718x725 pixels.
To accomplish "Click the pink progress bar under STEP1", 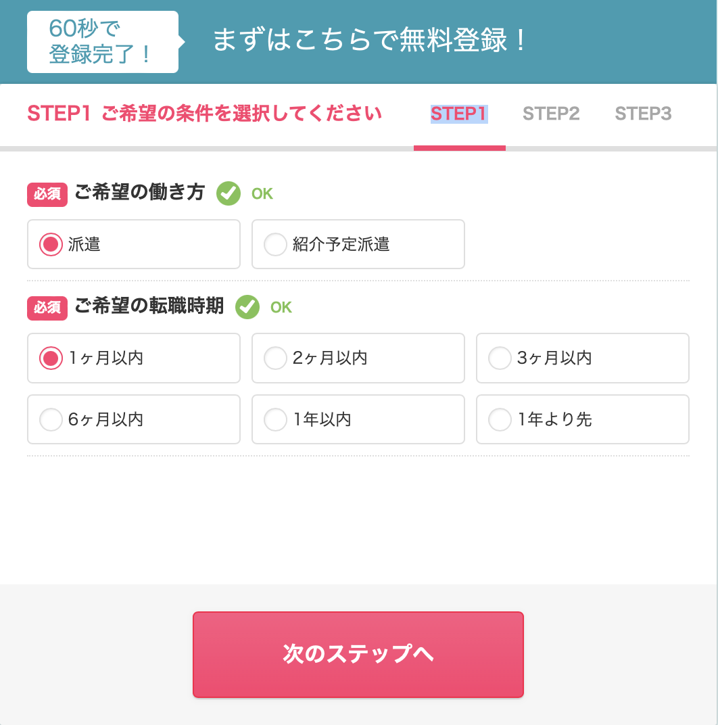I will 460,148.
